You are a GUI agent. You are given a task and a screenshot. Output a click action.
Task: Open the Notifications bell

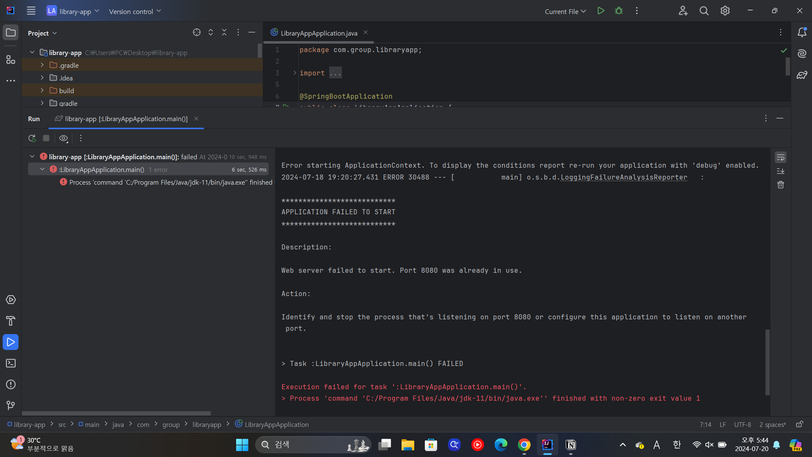click(802, 33)
